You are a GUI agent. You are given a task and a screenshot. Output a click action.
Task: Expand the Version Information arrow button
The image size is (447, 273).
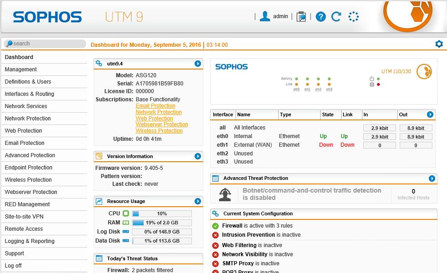pyautogui.click(x=197, y=156)
